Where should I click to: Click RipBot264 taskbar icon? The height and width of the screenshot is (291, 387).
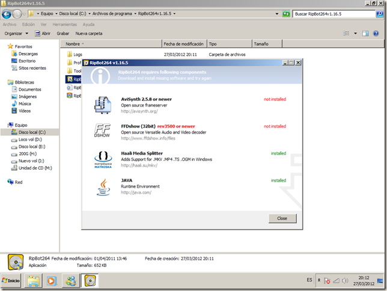pyautogui.click(x=90, y=281)
